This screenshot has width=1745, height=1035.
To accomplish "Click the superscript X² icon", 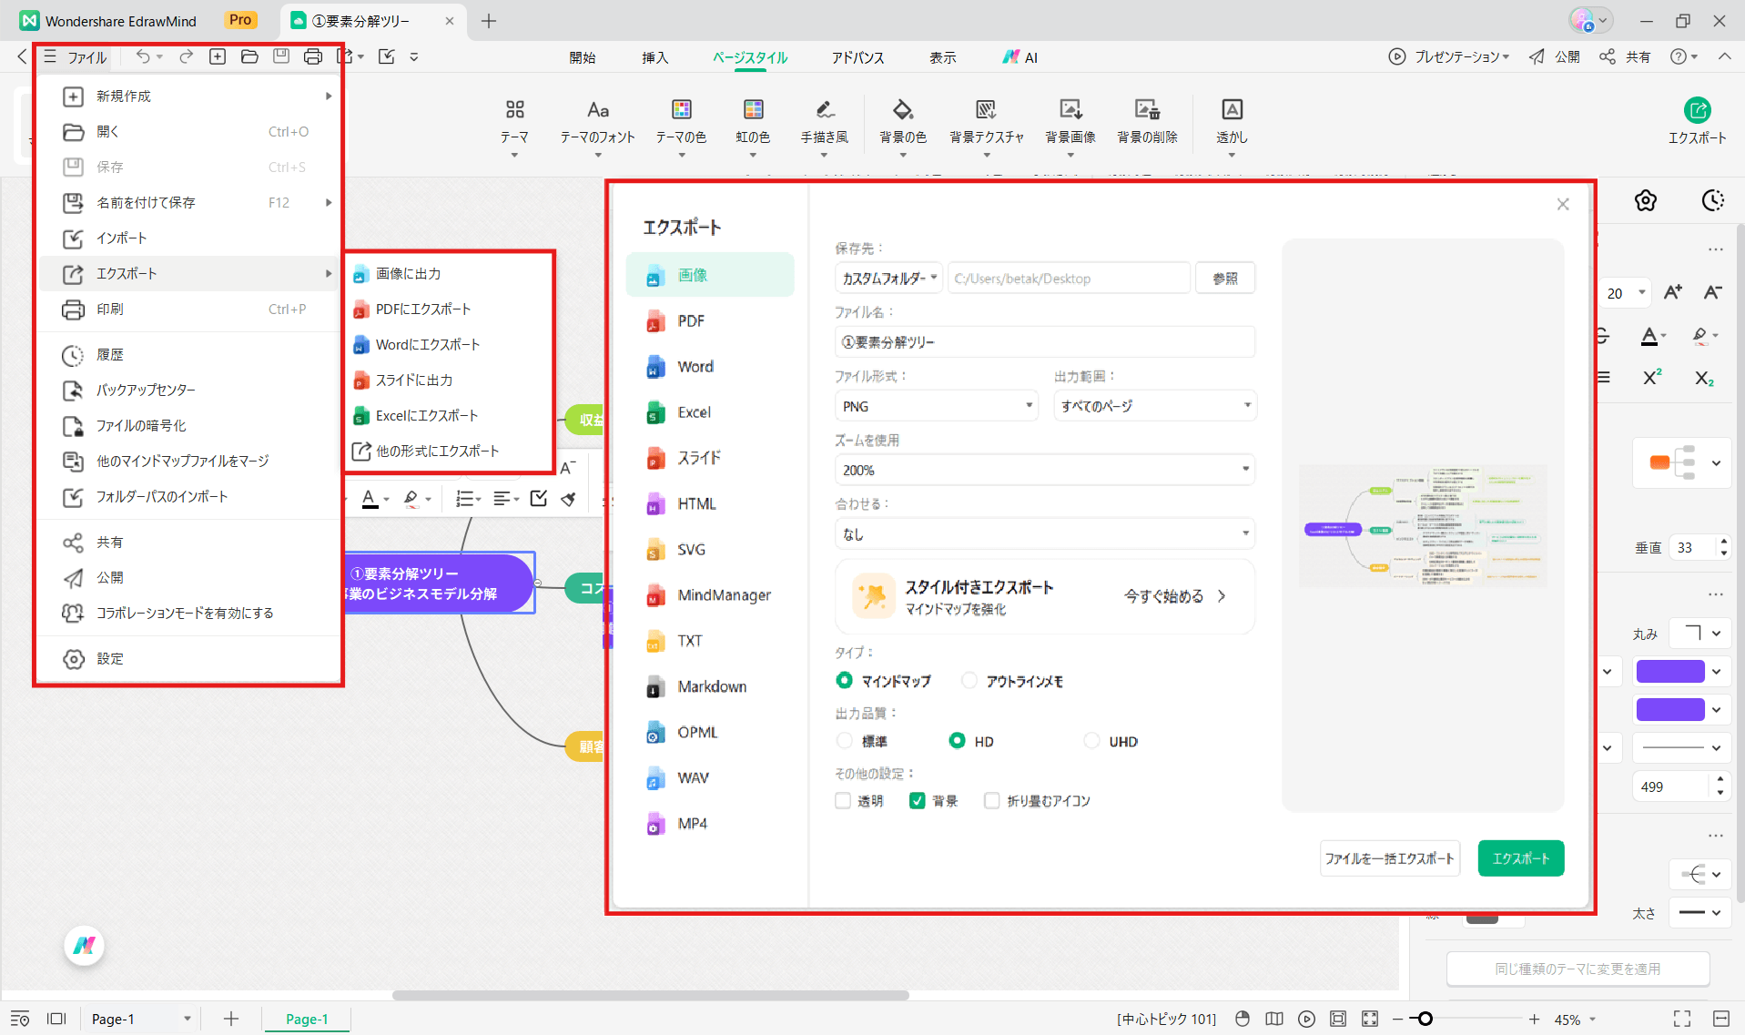I will (1652, 377).
